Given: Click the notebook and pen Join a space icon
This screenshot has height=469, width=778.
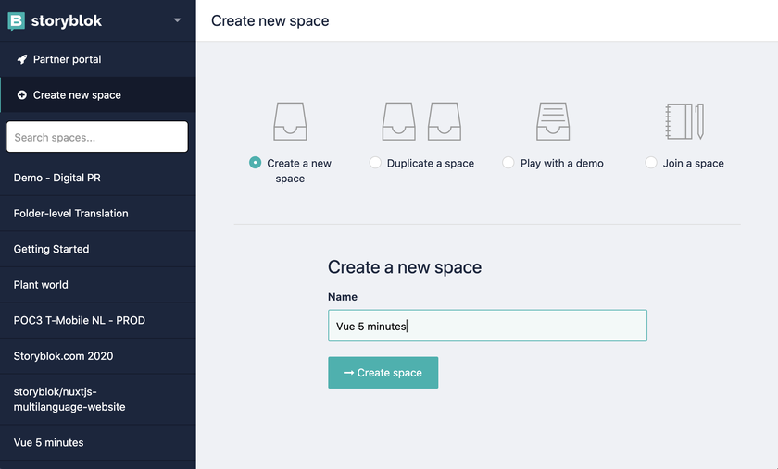Looking at the screenshot, I should [684, 121].
